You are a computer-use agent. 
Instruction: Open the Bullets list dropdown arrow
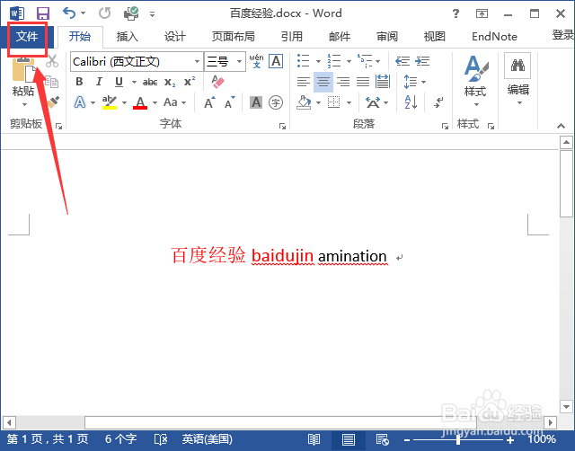(x=319, y=61)
